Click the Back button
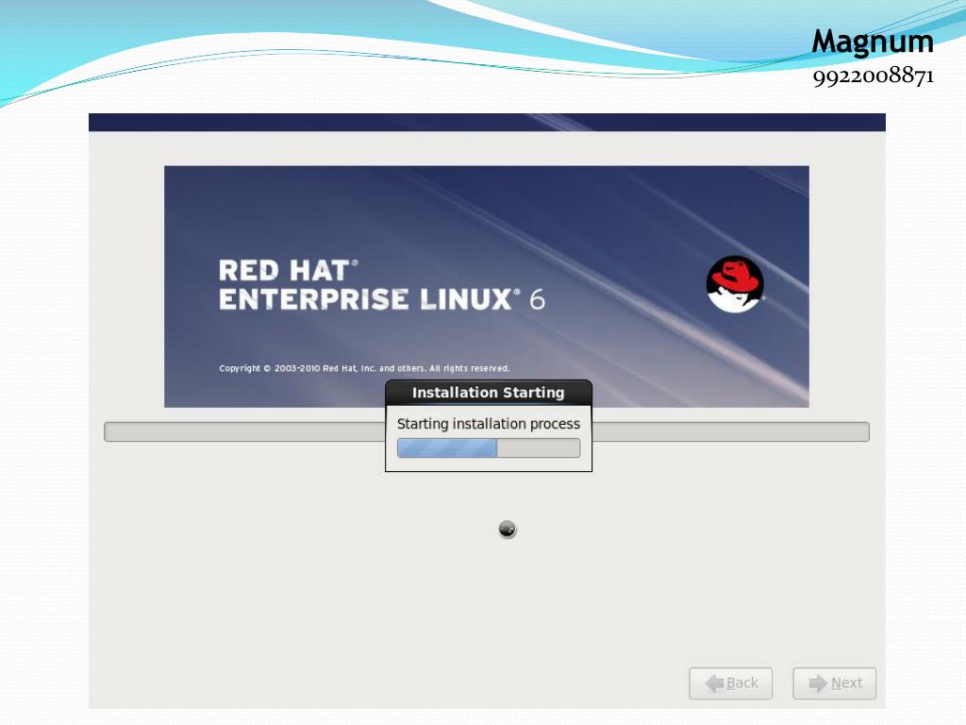The image size is (966, 725). pos(731,683)
